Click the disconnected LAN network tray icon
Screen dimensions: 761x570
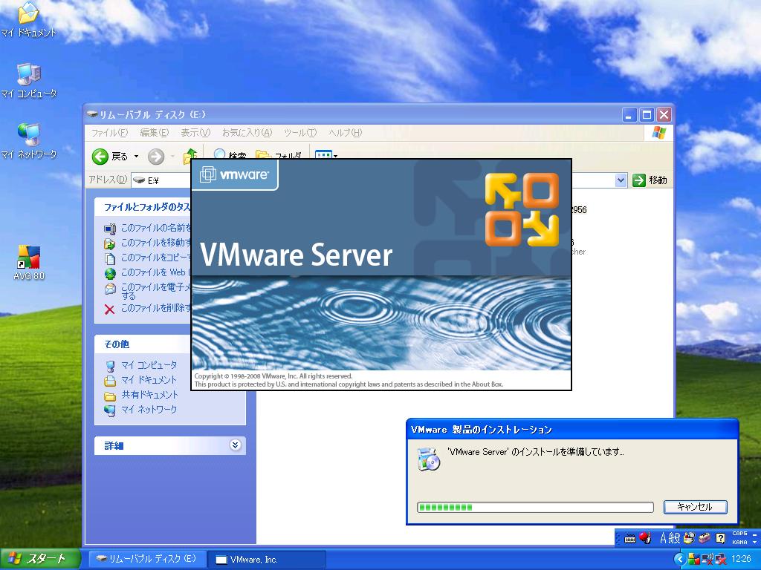pyautogui.click(x=721, y=560)
